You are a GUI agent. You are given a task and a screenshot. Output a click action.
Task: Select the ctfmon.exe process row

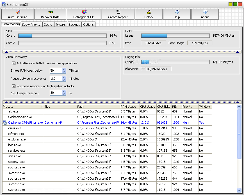click(x=107, y=134)
